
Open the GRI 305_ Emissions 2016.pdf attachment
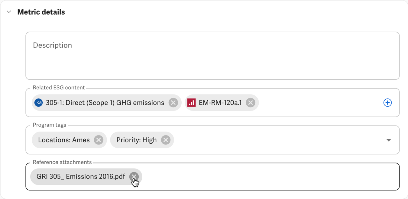pyautogui.click(x=81, y=176)
